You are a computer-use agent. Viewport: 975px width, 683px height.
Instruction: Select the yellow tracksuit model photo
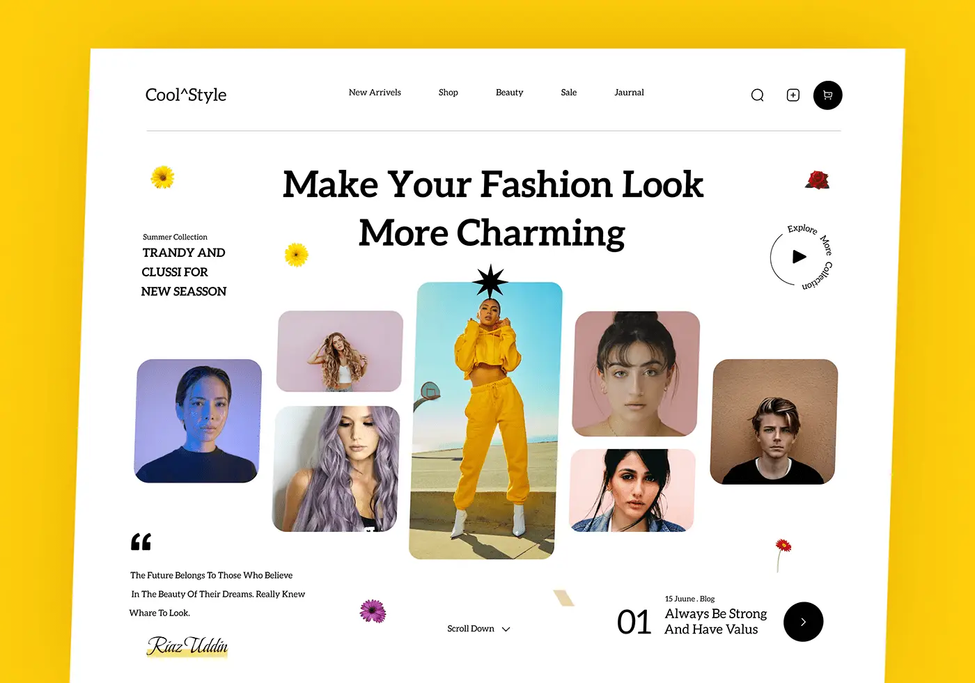[x=485, y=421]
